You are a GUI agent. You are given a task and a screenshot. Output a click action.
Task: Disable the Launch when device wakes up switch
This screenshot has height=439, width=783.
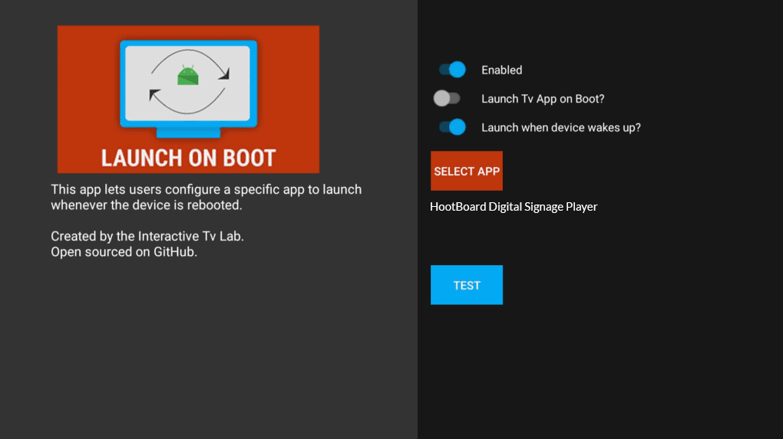(x=452, y=127)
